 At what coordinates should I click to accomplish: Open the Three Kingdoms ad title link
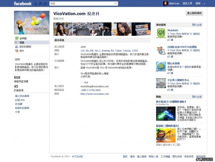point(167,126)
